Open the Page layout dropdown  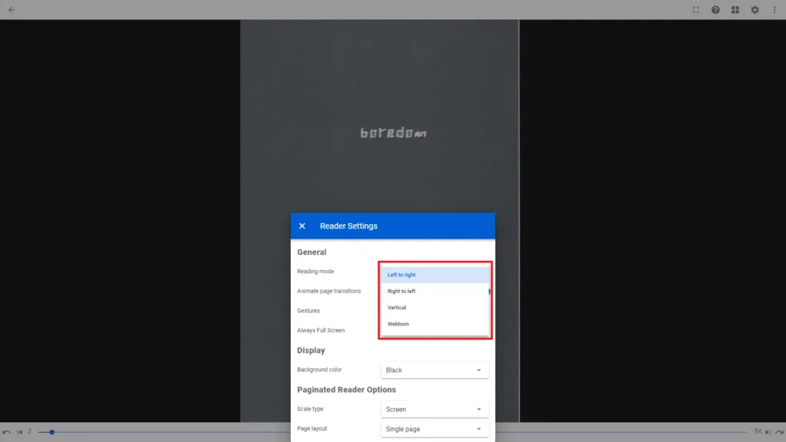pos(434,429)
